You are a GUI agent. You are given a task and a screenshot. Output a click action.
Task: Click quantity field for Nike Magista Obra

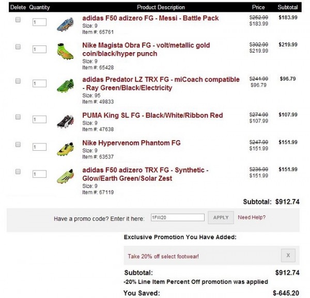click(39, 49)
